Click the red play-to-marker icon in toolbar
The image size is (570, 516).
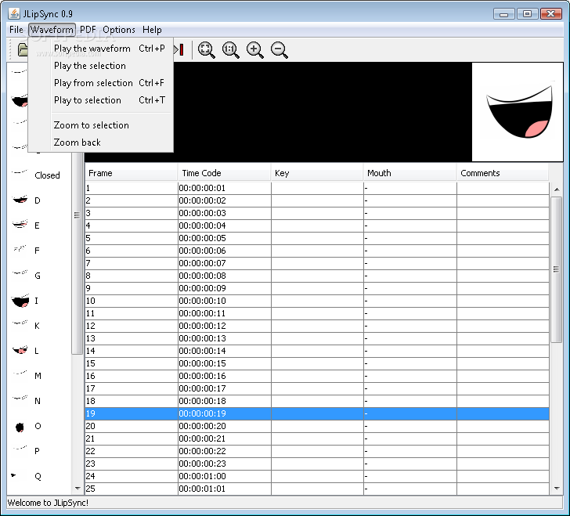click(x=179, y=50)
